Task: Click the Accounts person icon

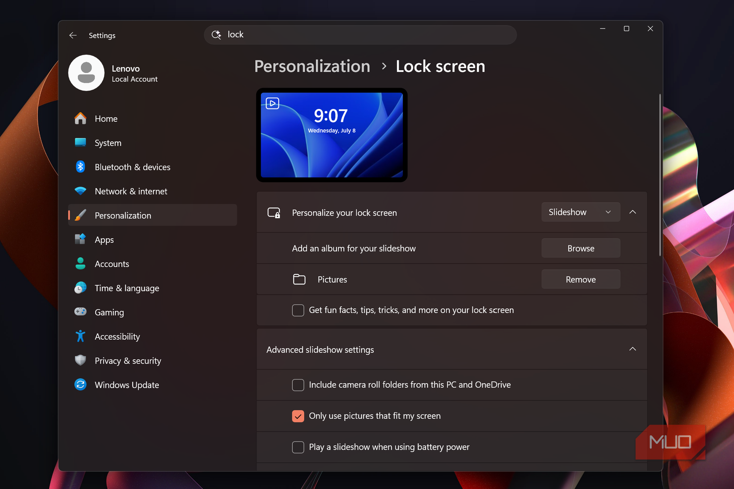Action: (x=81, y=264)
